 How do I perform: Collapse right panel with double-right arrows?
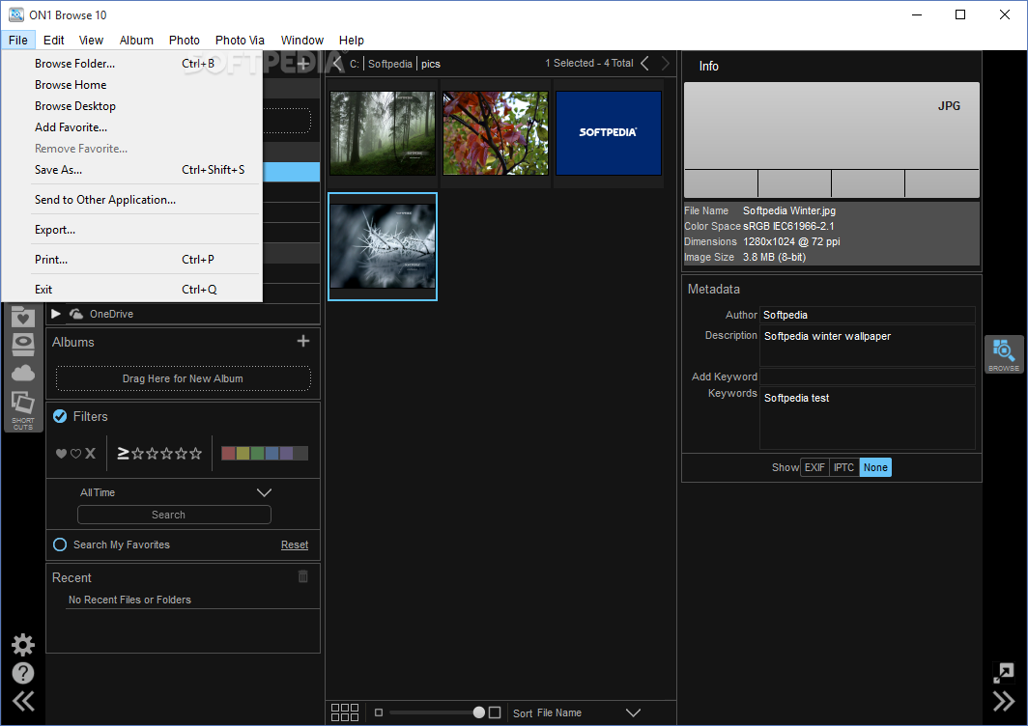click(1004, 702)
